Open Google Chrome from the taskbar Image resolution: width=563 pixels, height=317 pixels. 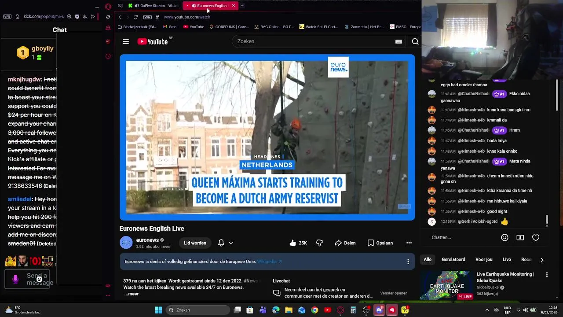click(314, 310)
